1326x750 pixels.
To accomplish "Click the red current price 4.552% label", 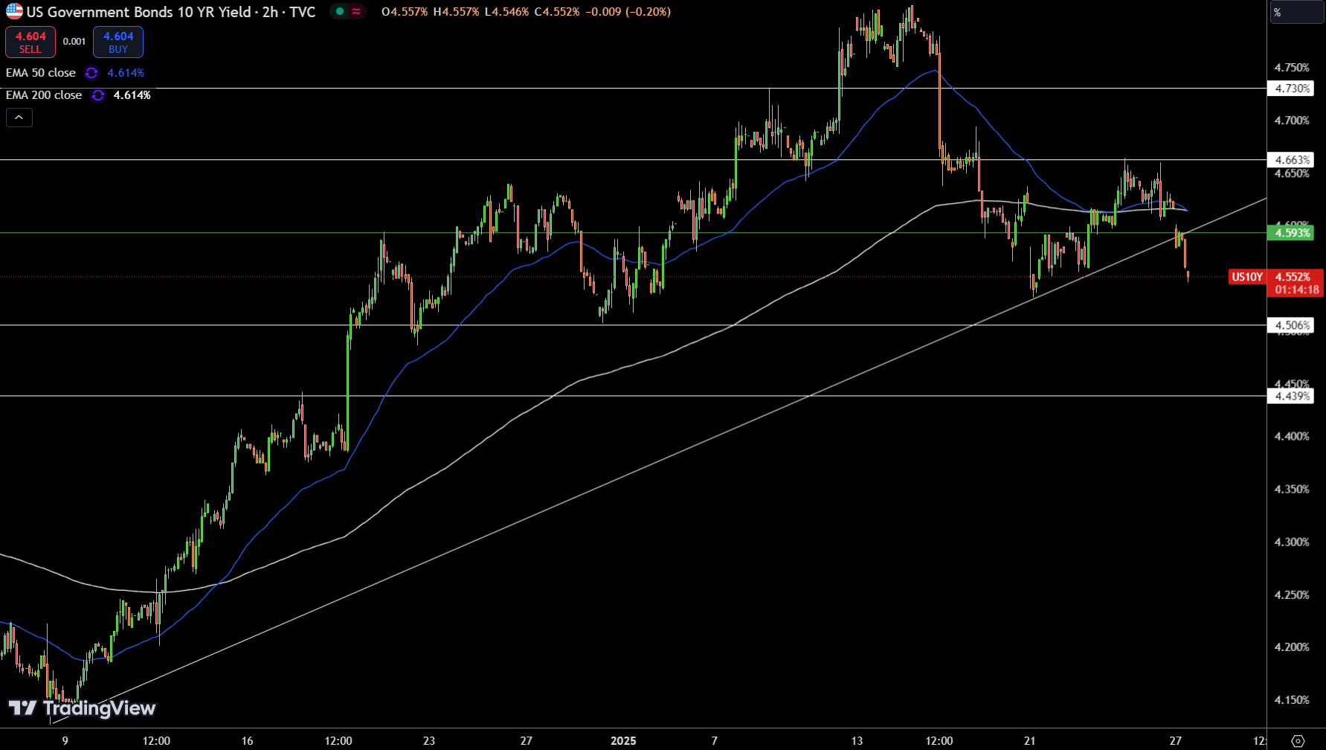I will (1293, 277).
